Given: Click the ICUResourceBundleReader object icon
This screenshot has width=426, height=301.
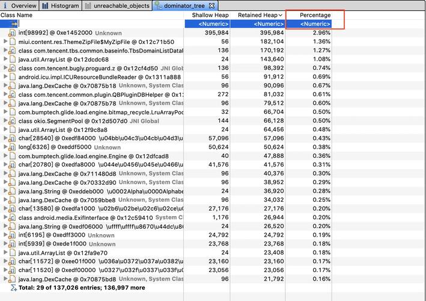Looking at the screenshot, I should 12,76.
